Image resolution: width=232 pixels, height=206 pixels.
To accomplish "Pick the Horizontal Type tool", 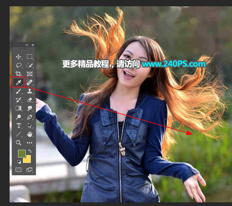I will 19,126.
